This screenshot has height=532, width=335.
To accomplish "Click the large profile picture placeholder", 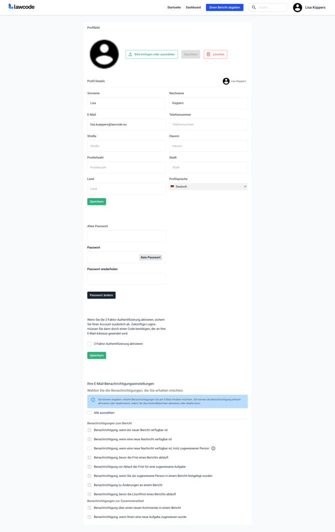I will [x=104, y=54].
